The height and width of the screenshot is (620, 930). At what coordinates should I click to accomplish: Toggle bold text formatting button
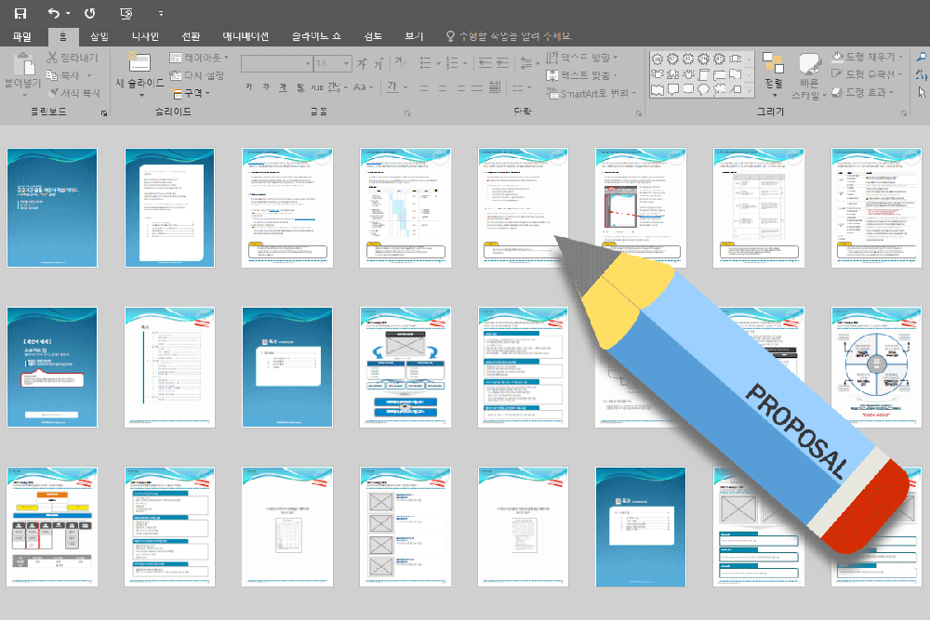249,87
